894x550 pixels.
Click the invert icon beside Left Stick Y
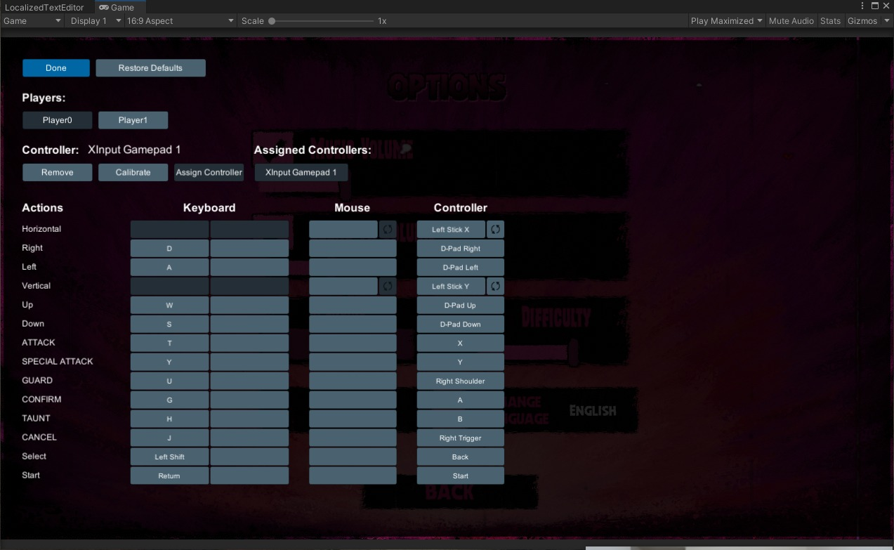tap(495, 285)
